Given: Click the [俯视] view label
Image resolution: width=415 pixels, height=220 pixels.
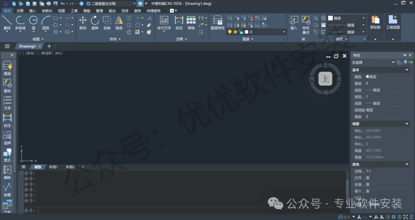Looking at the screenshot, I should [x=30, y=53].
